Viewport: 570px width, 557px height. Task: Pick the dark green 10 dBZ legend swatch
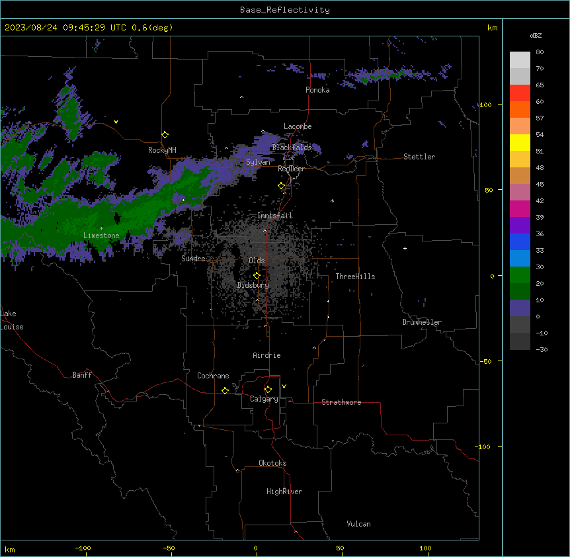(520, 292)
